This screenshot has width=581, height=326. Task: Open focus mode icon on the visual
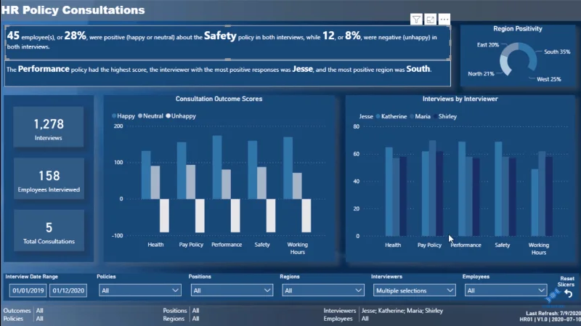[x=430, y=20]
